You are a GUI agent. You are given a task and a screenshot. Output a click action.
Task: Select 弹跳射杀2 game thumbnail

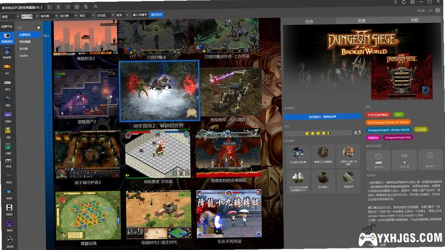tap(86, 37)
